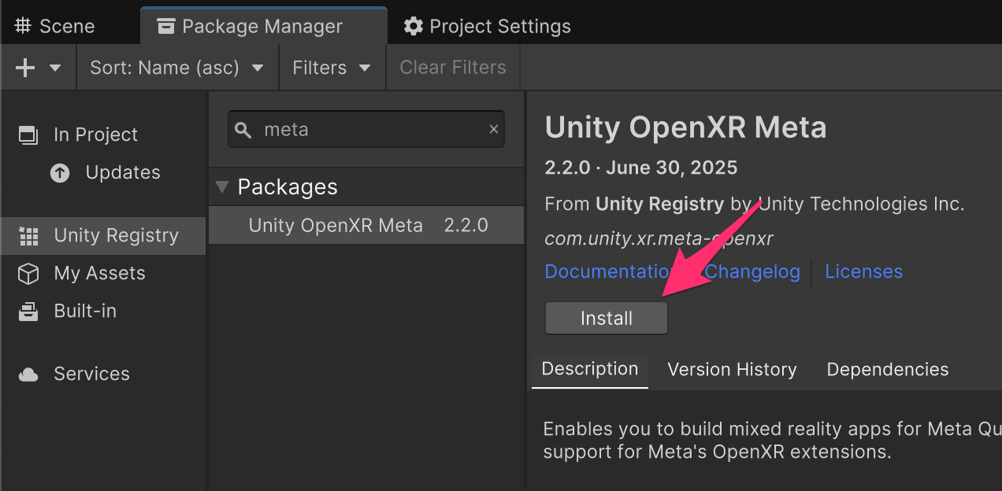
Task: Open the Project Settings tab
Action: (x=487, y=26)
